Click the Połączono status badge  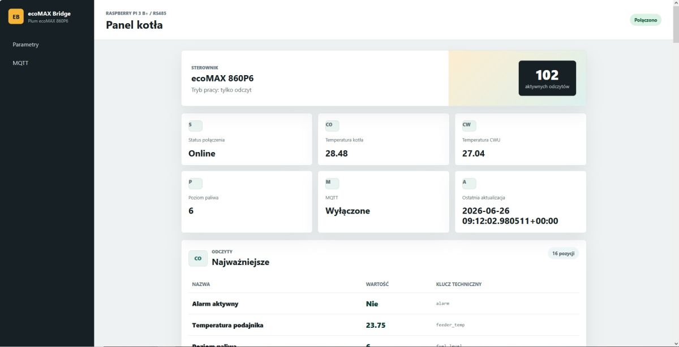pyautogui.click(x=646, y=20)
